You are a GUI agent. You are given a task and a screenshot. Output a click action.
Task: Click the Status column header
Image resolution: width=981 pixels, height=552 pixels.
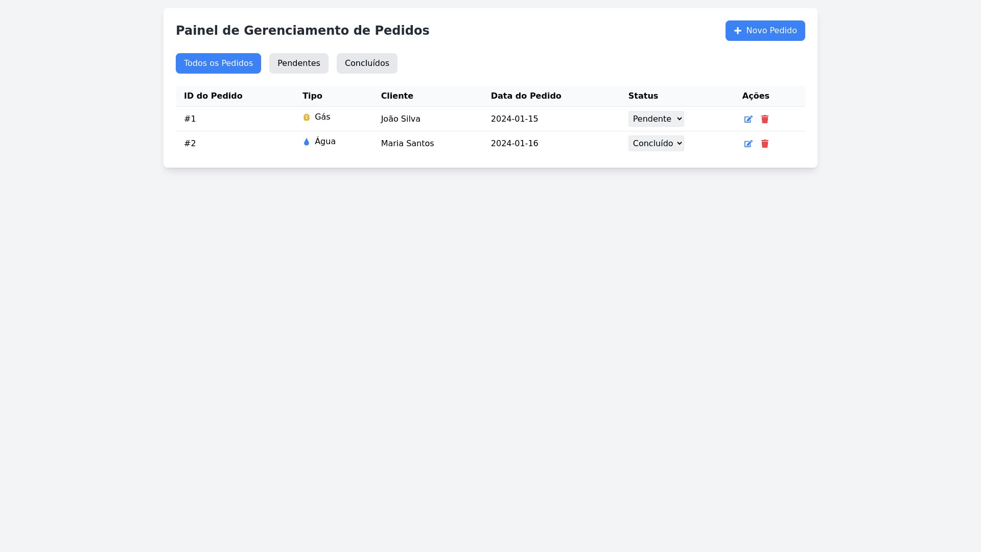pos(643,96)
